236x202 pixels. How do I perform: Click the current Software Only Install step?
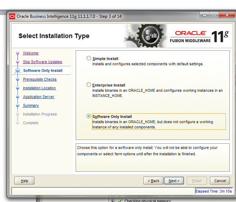coord(43,70)
